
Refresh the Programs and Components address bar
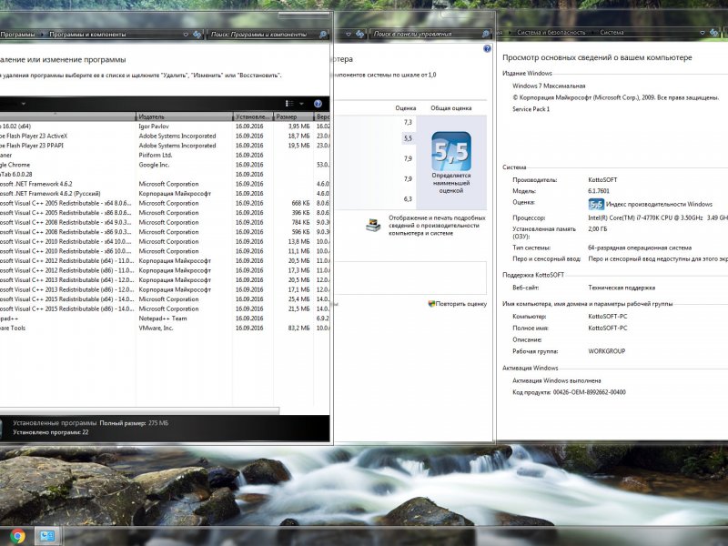pyautogui.click(x=197, y=35)
